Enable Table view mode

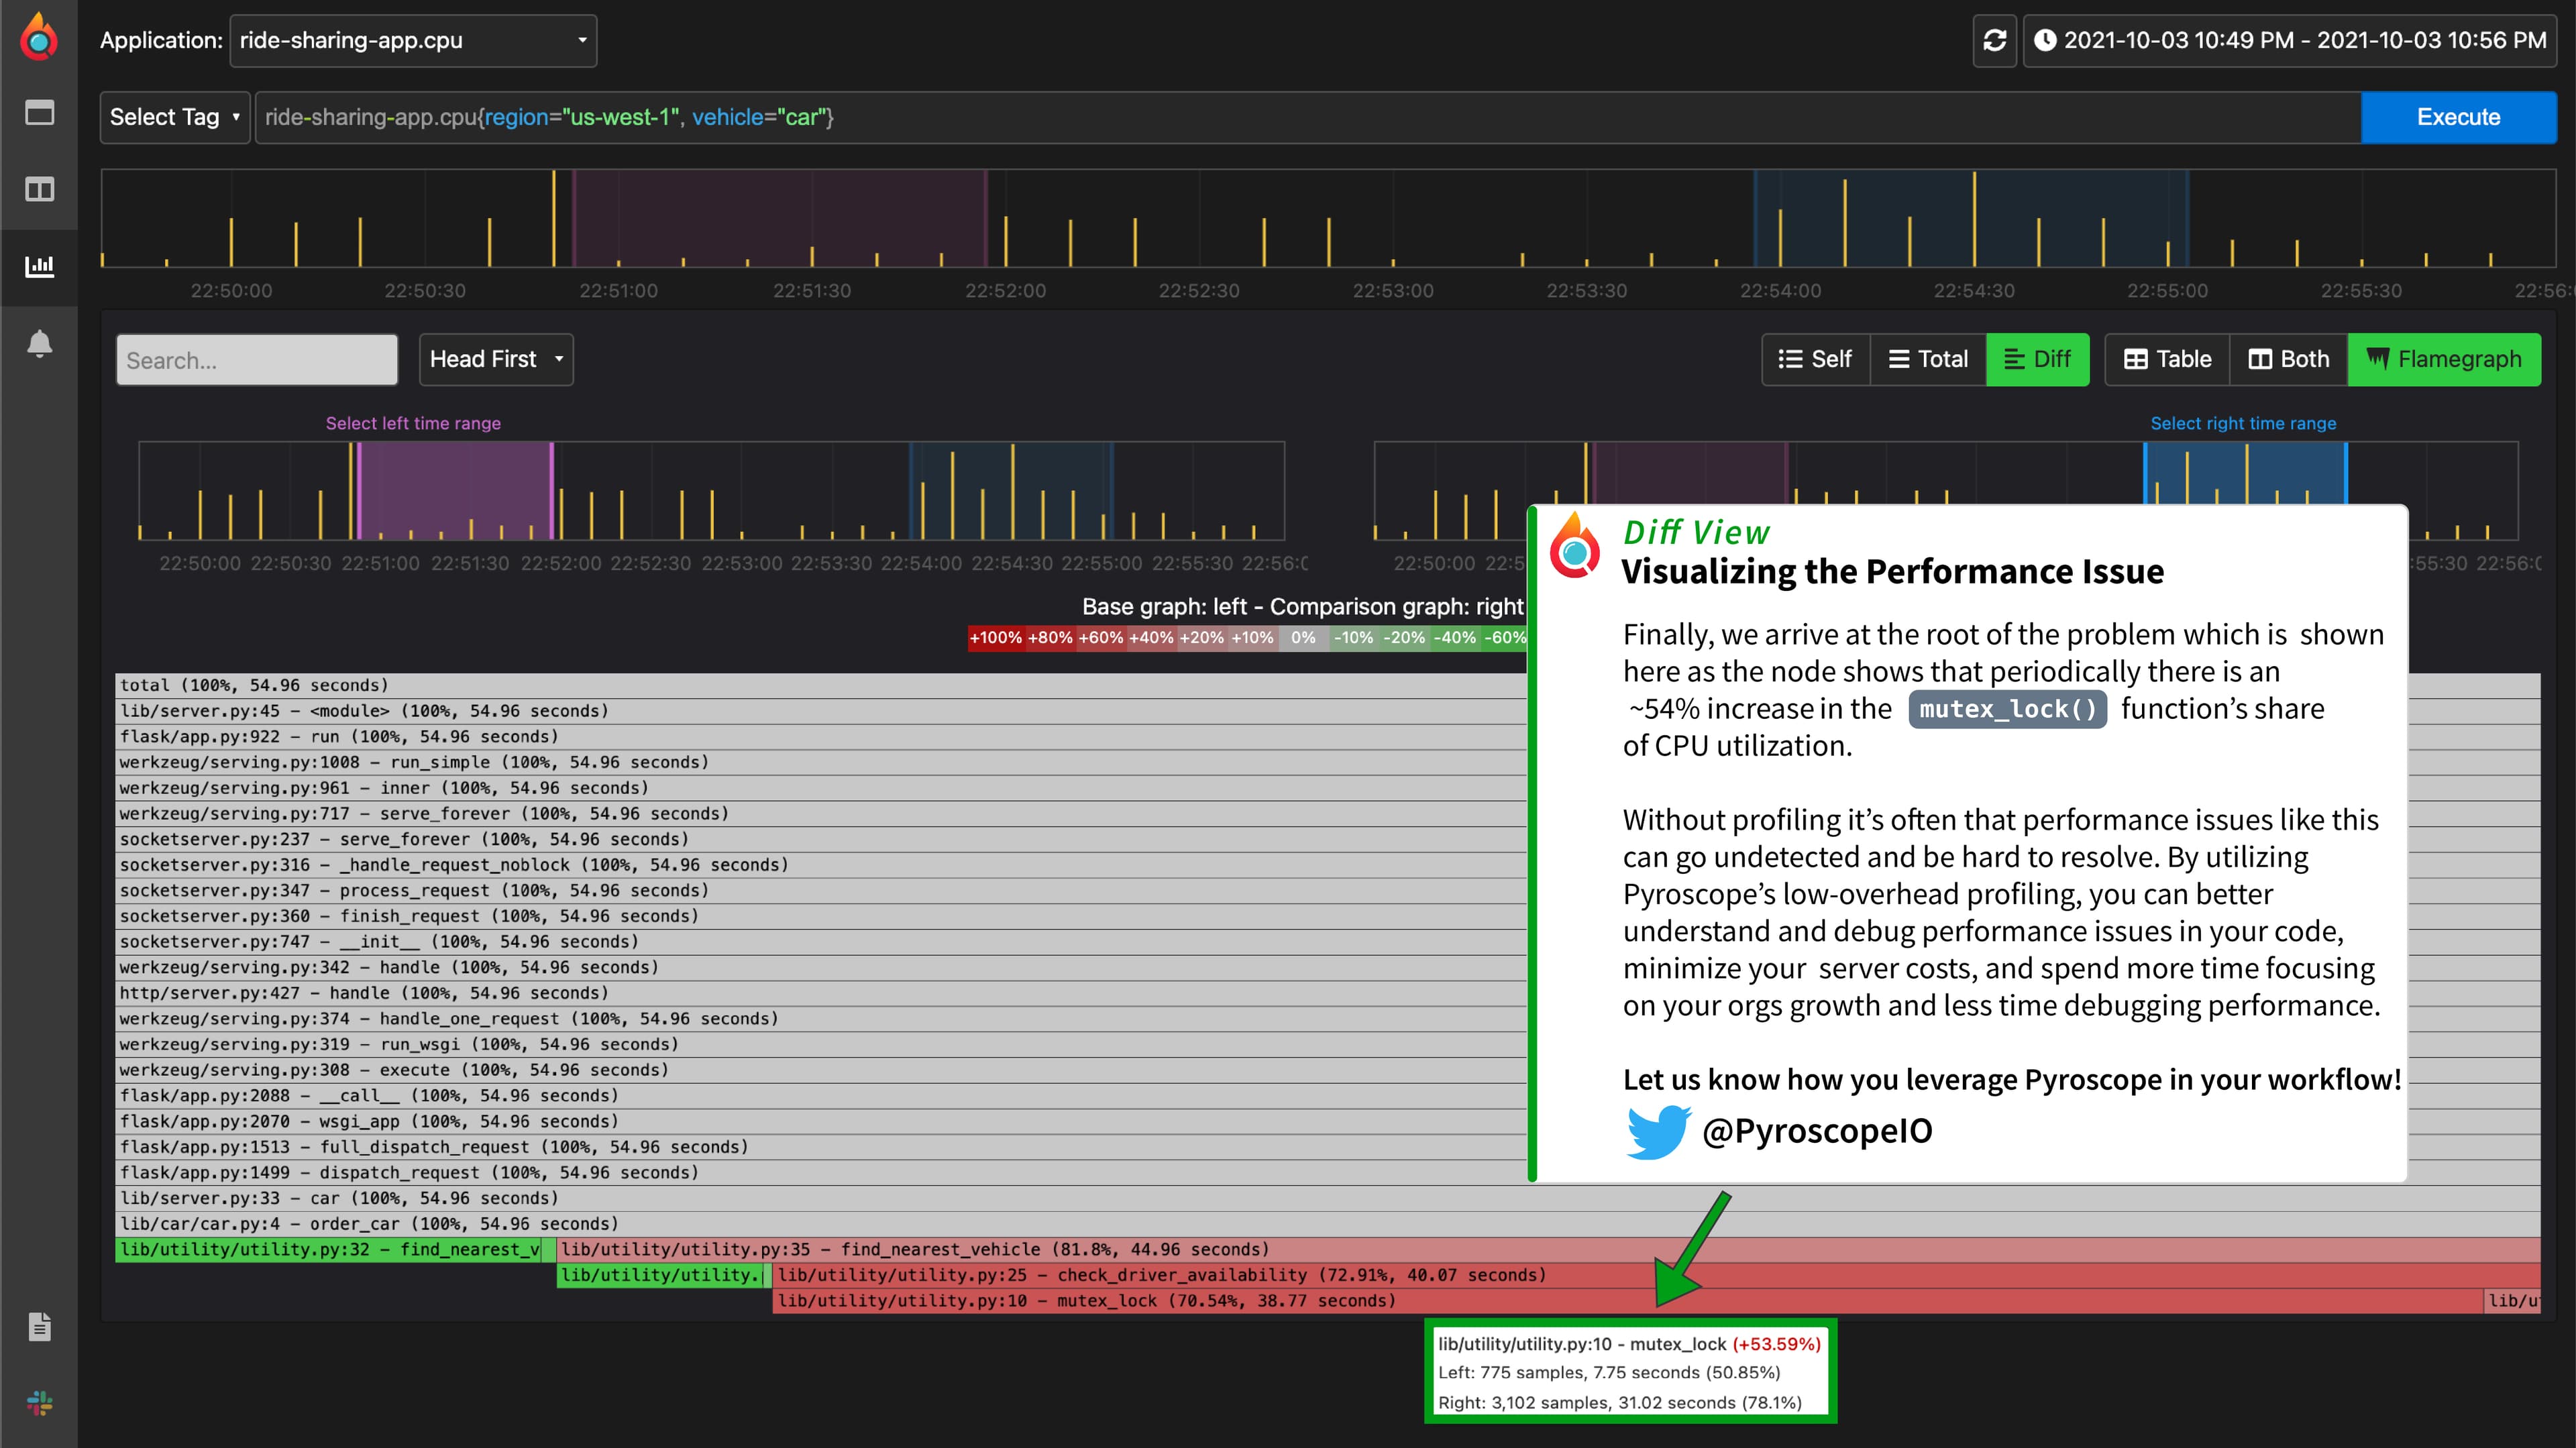(2166, 359)
